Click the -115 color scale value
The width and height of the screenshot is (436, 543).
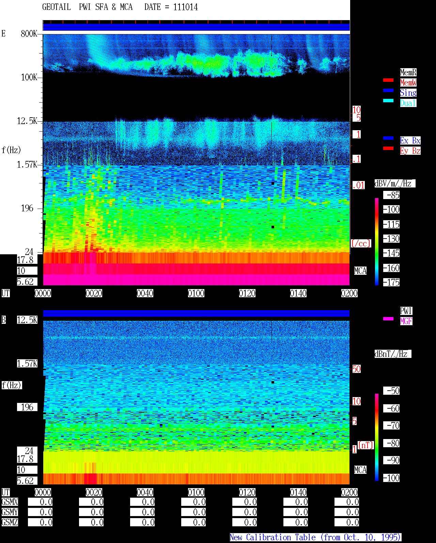point(391,224)
